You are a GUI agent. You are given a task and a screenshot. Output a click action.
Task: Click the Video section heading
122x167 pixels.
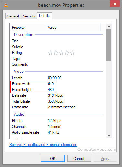pos(19,72)
